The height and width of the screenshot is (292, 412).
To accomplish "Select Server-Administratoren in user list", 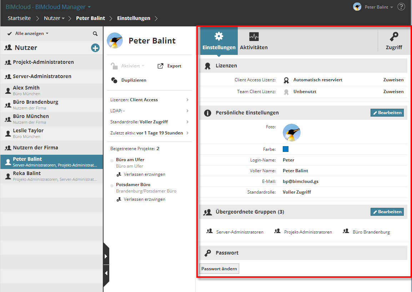I will (51, 76).
